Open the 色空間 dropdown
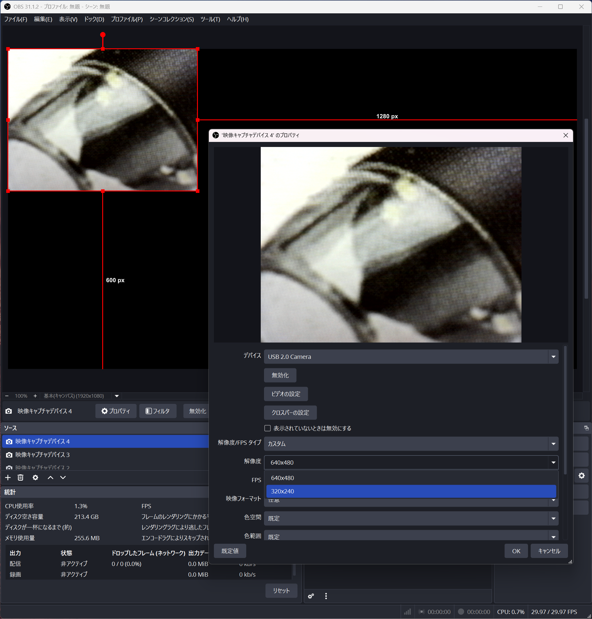 tap(410, 518)
